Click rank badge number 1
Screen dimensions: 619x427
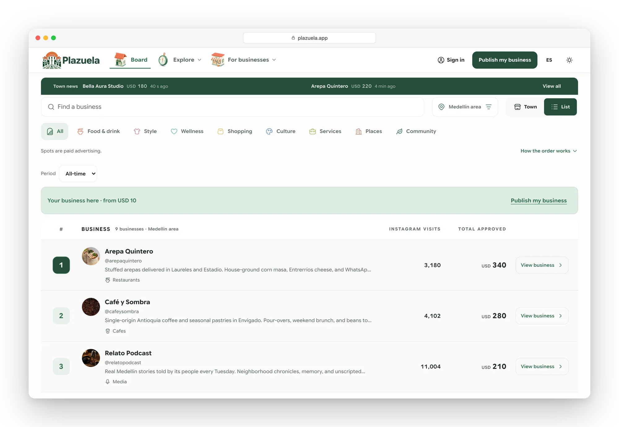61,265
